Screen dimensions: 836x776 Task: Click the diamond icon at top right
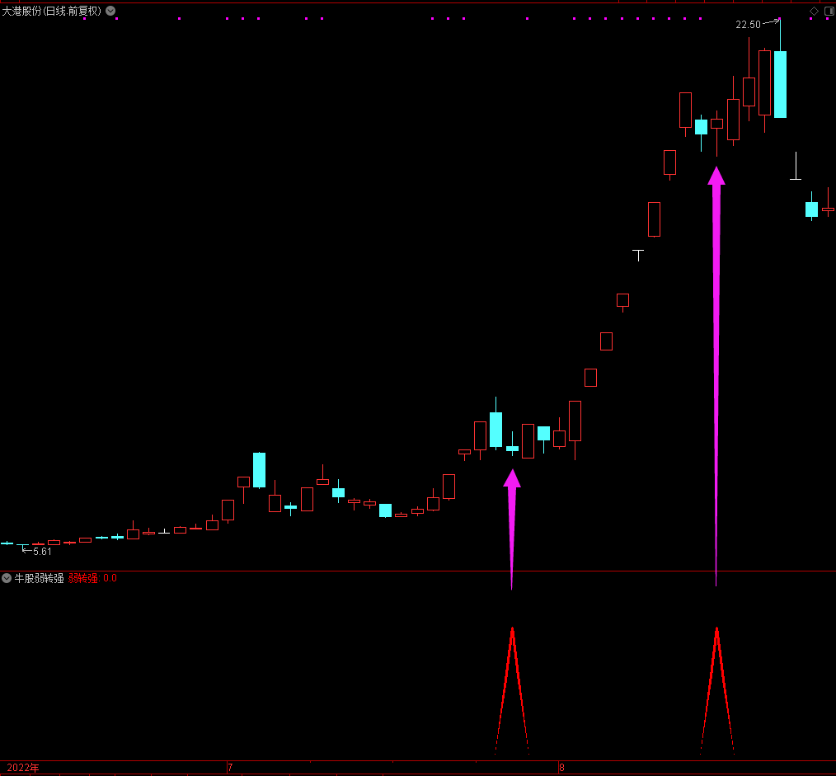coord(814,12)
